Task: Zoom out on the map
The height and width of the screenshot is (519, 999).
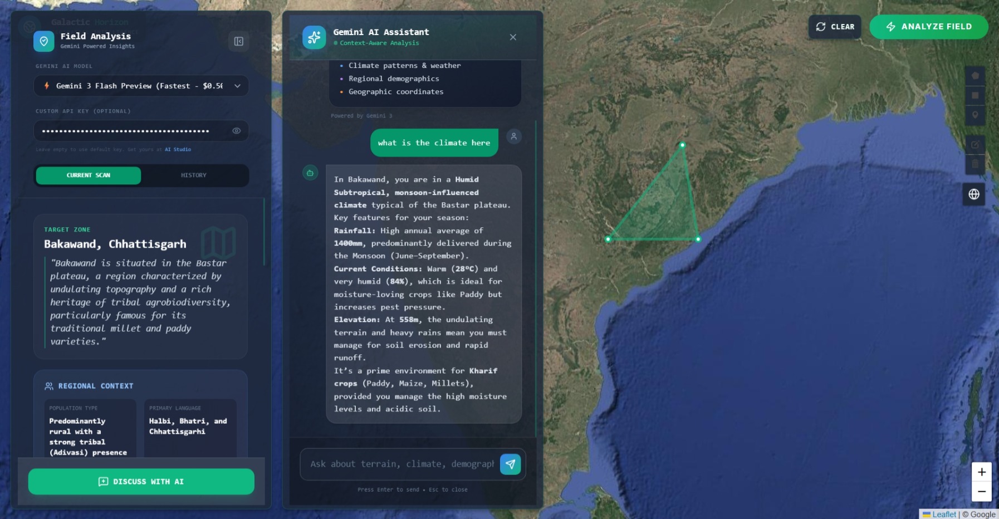Action: pyautogui.click(x=982, y=492)
